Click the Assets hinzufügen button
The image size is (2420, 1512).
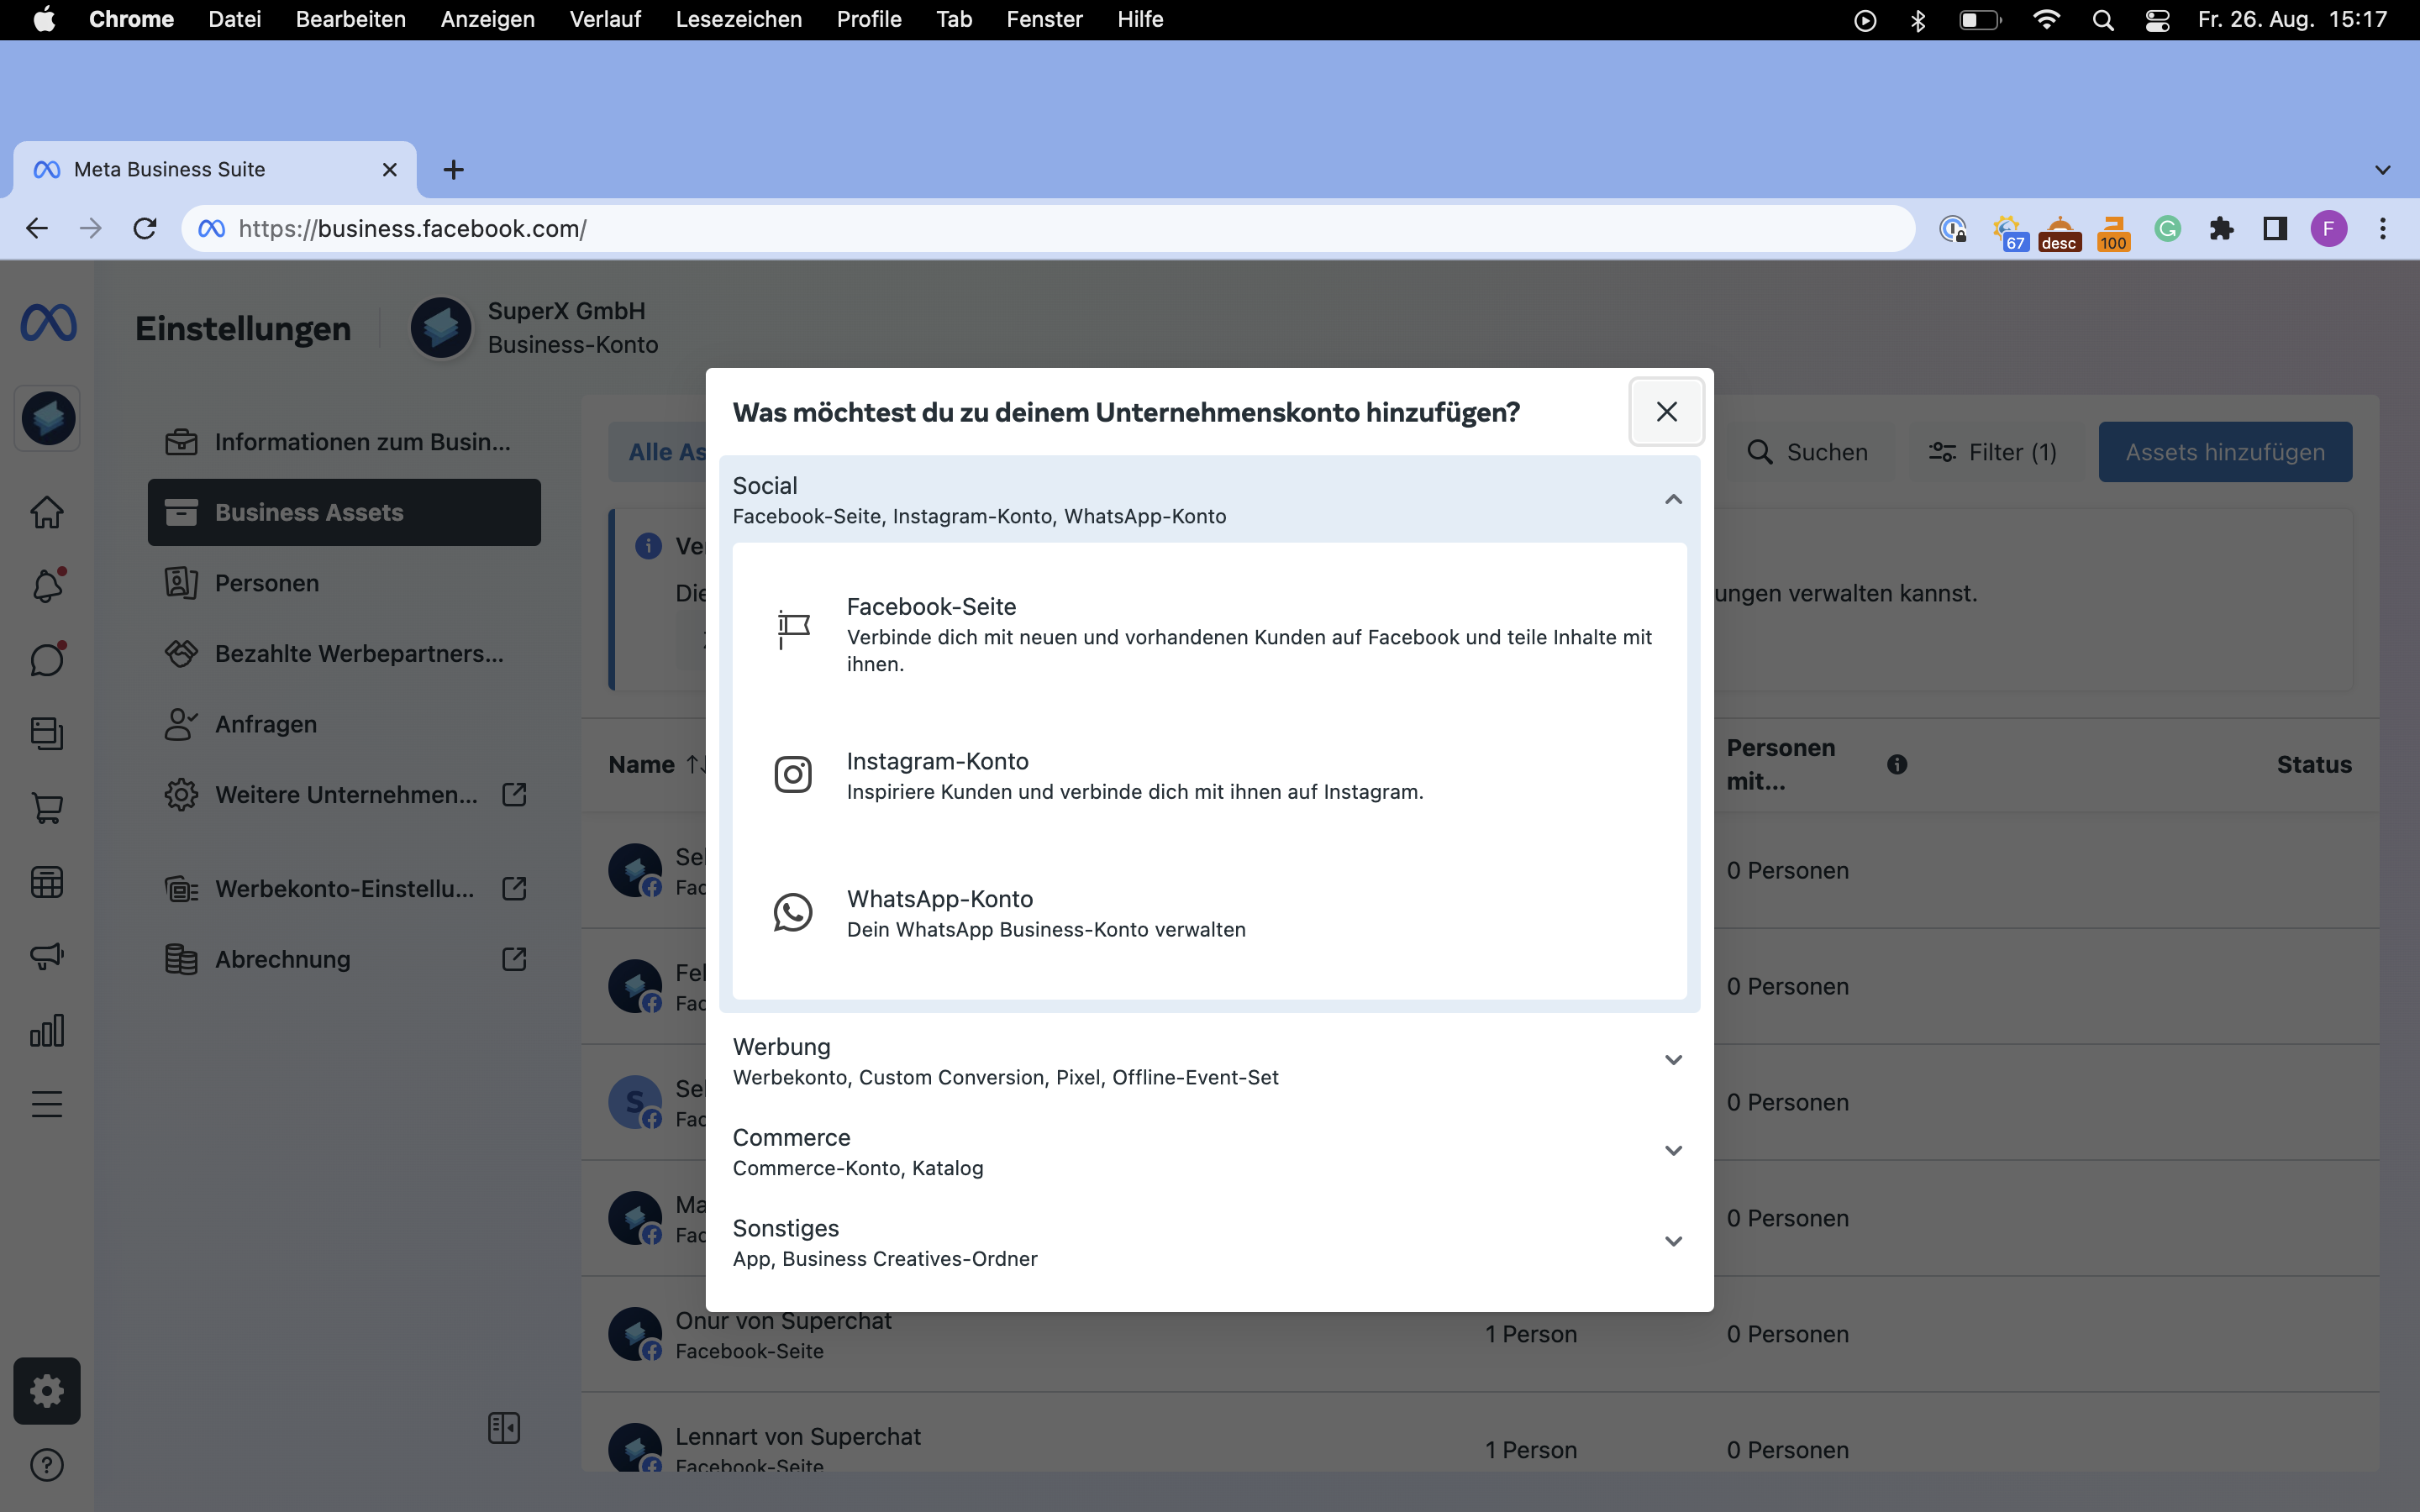(x=2225, y=452)
